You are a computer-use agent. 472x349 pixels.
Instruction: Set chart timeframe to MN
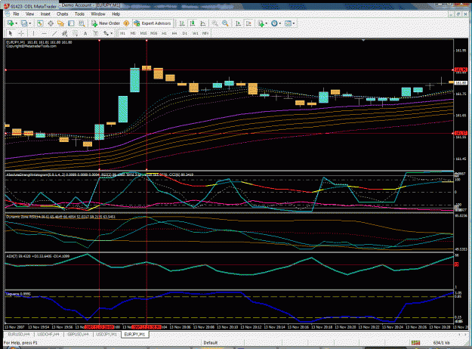coord(205,33)
